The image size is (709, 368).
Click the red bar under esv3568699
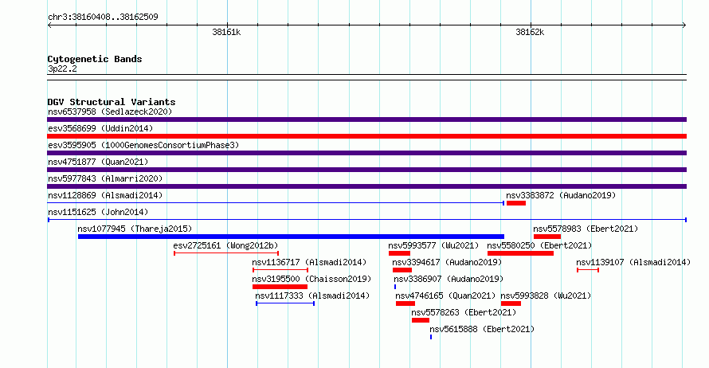coord(366,136)
